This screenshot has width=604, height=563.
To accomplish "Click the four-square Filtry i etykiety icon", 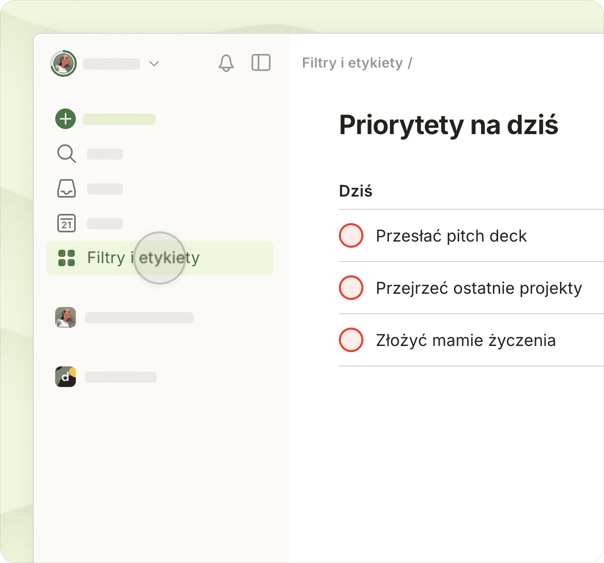I will pos(67,258).
